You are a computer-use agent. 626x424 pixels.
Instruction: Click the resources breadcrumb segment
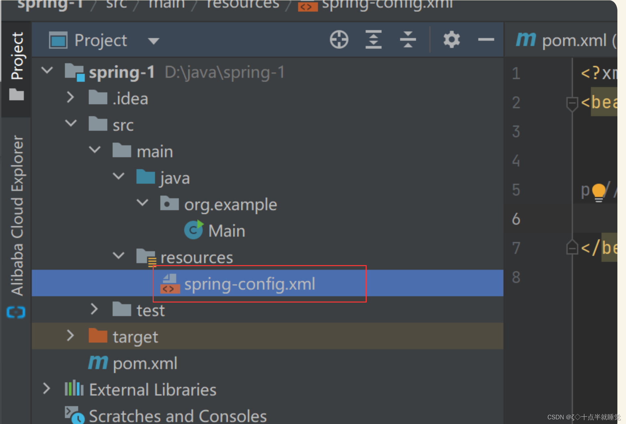click(243, 5)
